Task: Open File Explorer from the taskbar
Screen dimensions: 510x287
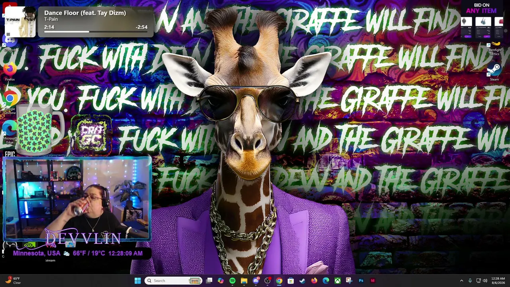Action: (x=244, y=281)
